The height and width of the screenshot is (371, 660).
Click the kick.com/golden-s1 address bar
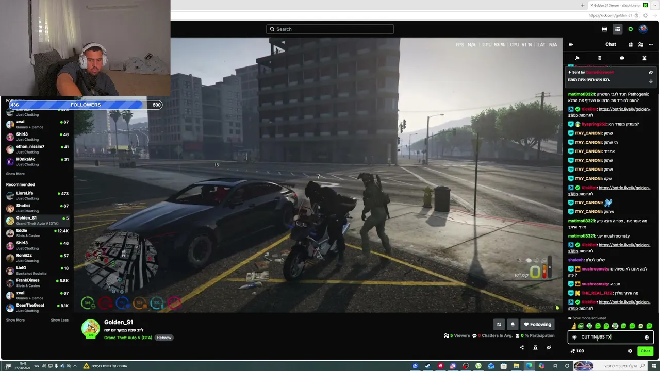pyautogui.click(x=610, y=15)
